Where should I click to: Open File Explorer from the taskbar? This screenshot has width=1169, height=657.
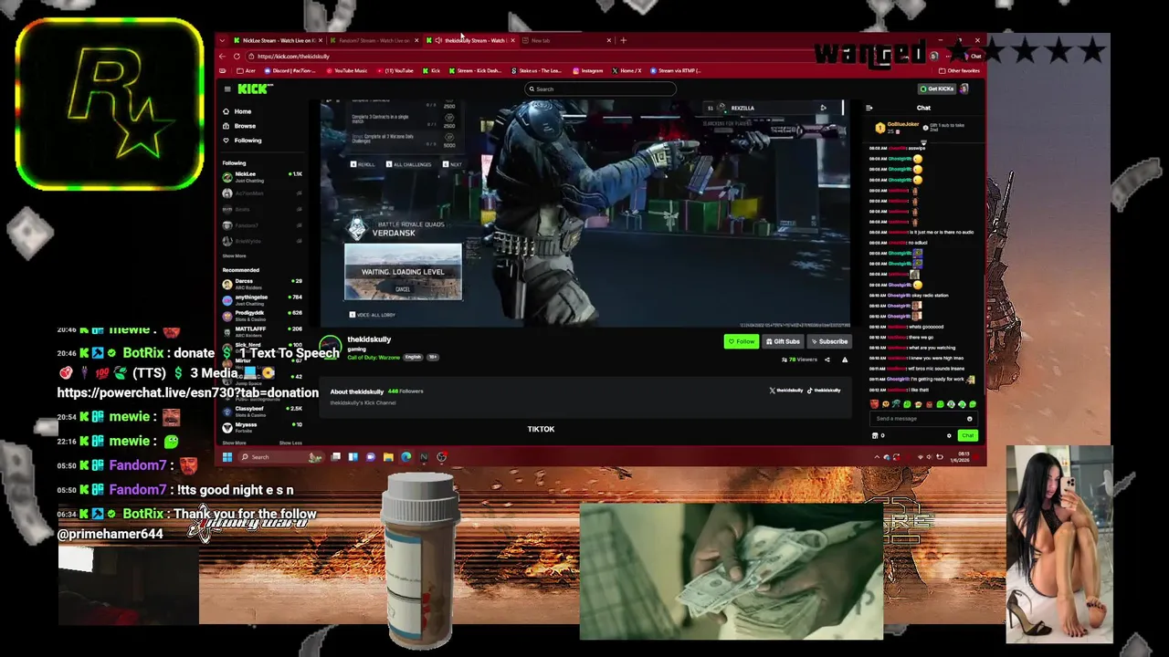point(388,457)
